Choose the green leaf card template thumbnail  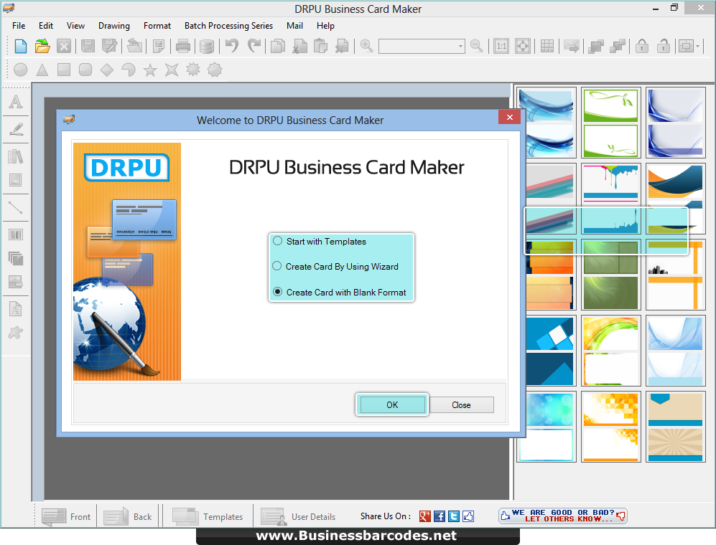pyautogui.click(x=610, y=122)
